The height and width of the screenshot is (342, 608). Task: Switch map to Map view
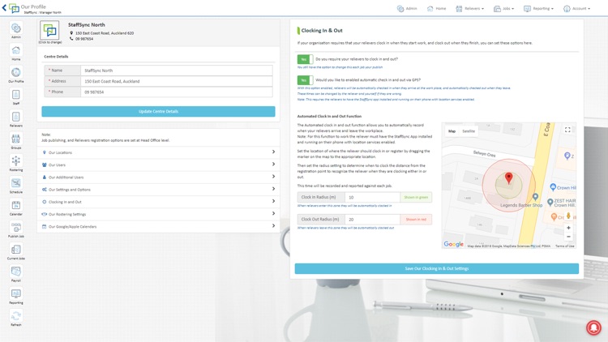click(452, 131)
